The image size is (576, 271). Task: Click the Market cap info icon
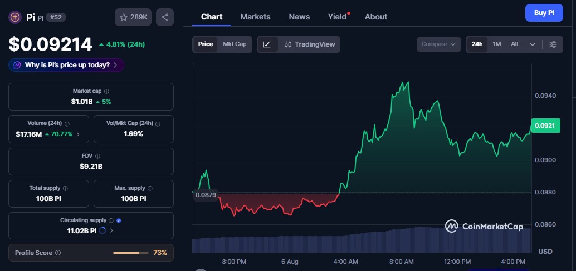(106, 91)
